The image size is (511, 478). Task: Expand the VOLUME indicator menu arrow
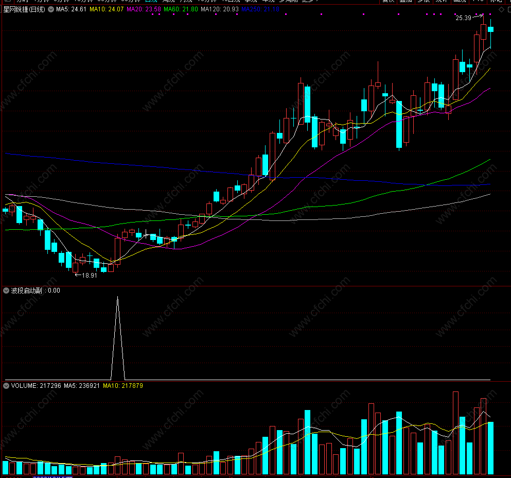point(6,386)
